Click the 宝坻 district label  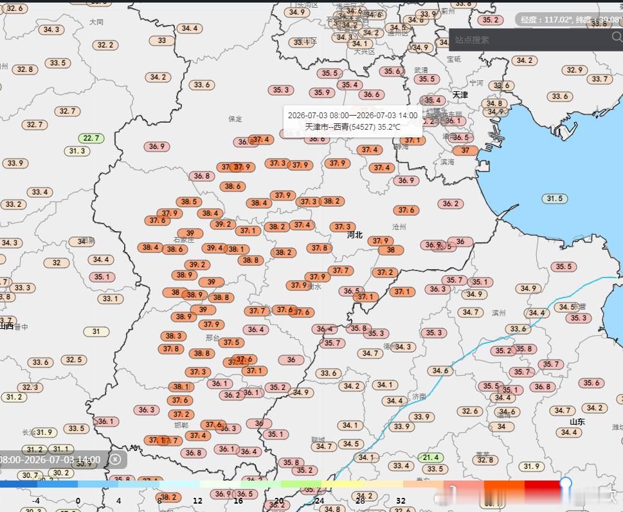(454, 59)
